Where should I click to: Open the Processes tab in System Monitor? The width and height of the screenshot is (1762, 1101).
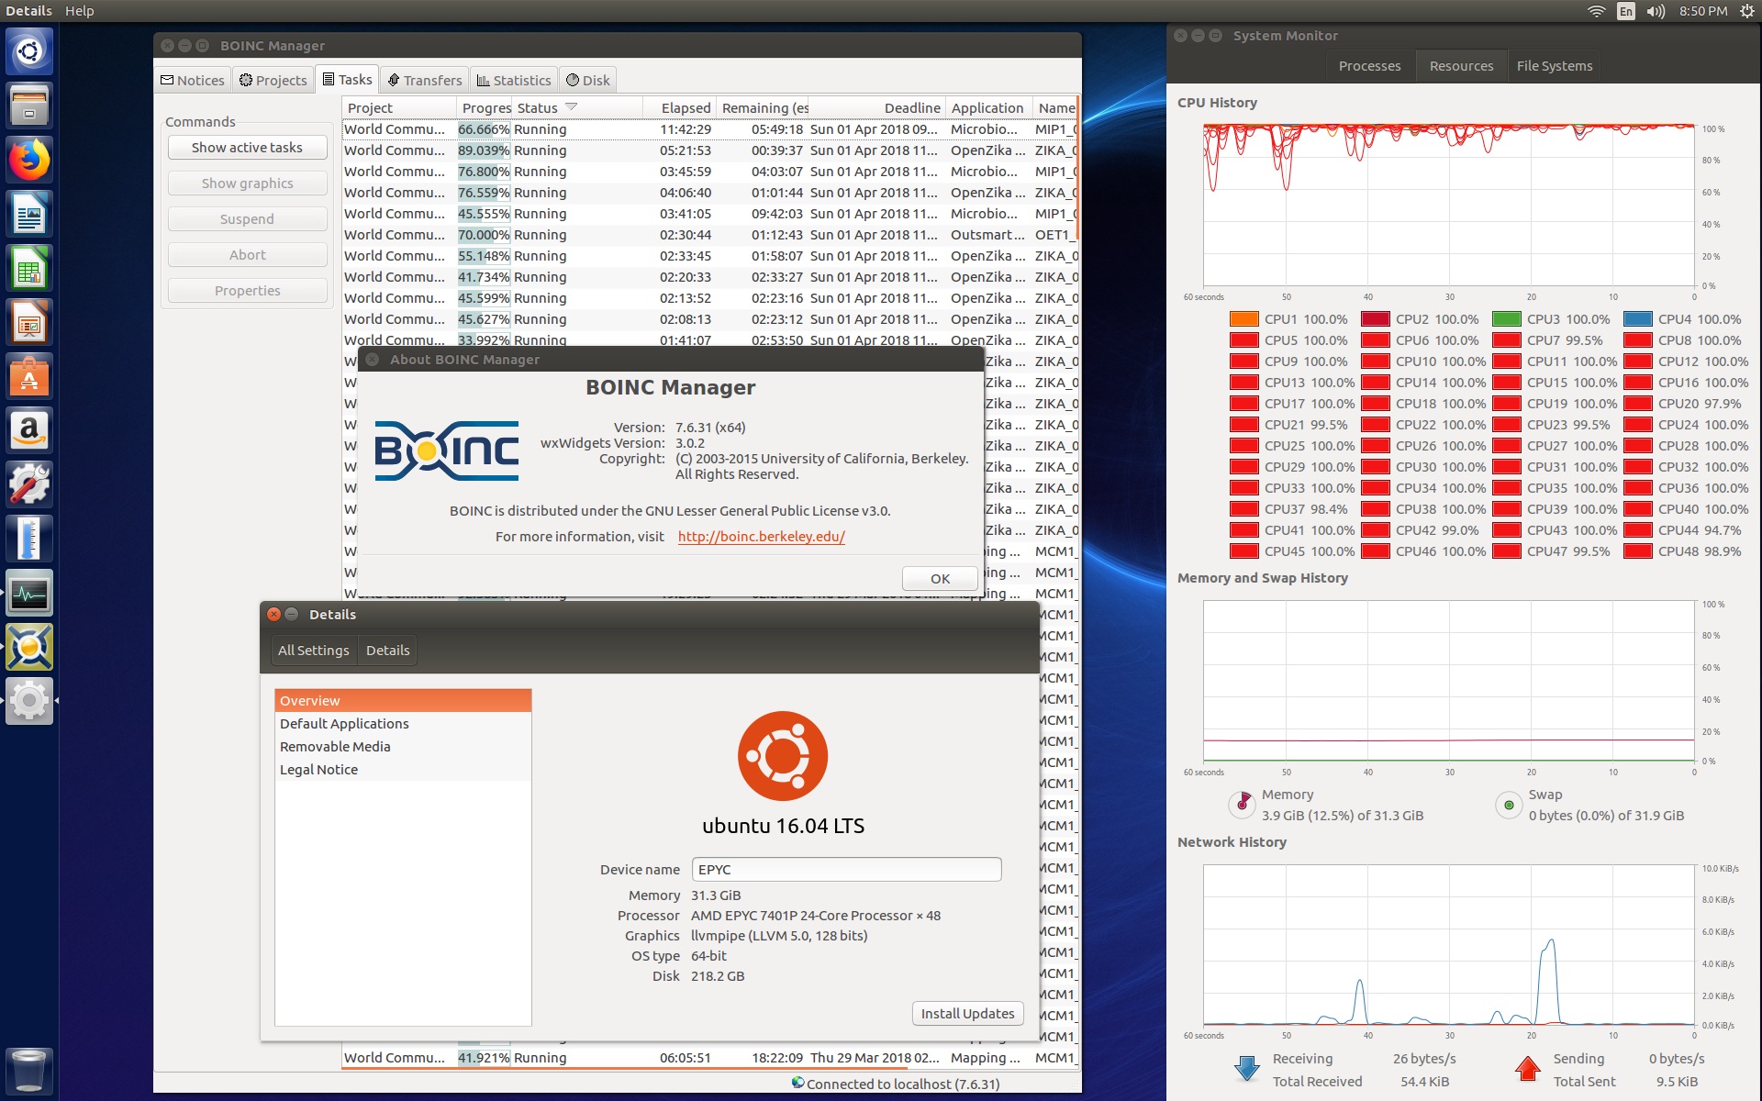(x=1369, y=66)
